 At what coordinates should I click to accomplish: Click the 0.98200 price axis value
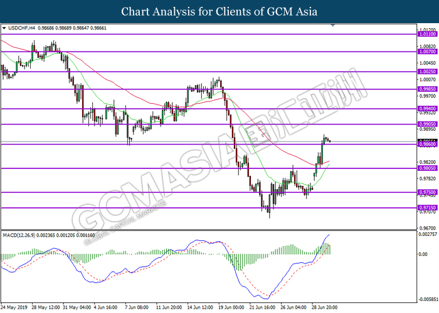(428, 162)
